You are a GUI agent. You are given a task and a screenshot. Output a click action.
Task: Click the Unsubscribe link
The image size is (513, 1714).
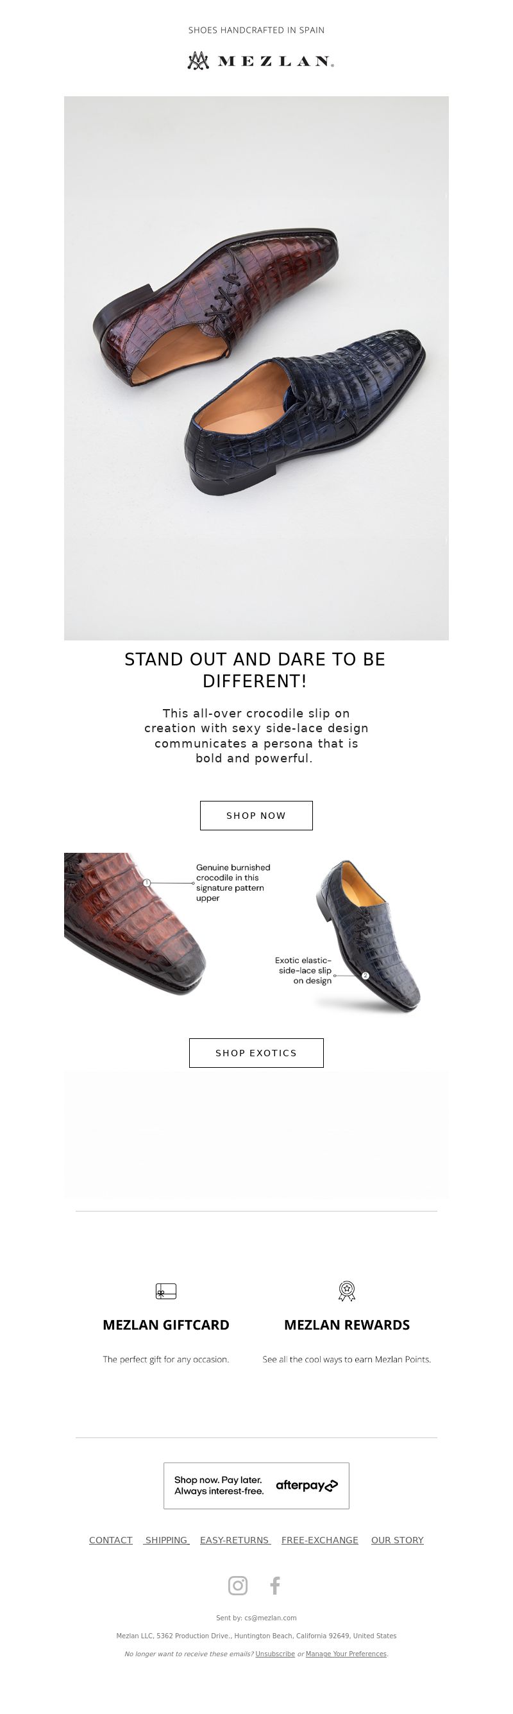275,1654
